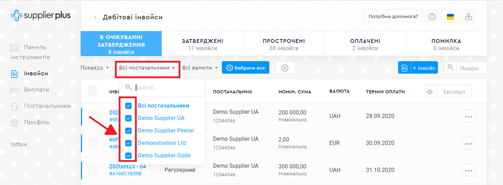Click the download tray icon in header
This screenshot has width=503, height=185.
pyautogui.click(x=469, y=16)
